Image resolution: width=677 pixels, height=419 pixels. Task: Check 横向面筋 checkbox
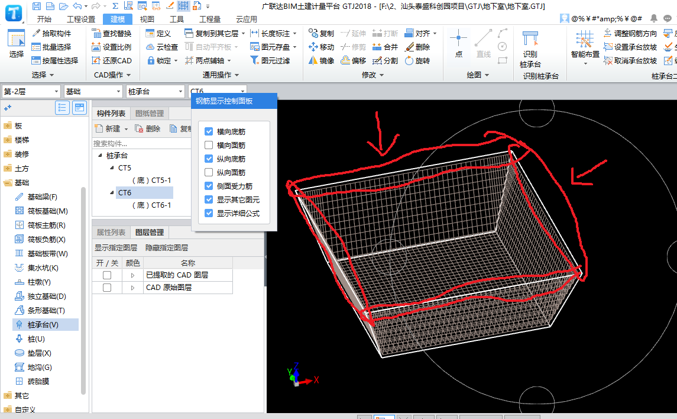209,145
